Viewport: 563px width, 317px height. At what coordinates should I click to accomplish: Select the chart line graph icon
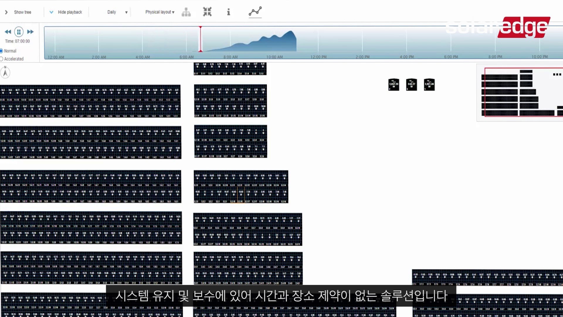coord(255,11)
